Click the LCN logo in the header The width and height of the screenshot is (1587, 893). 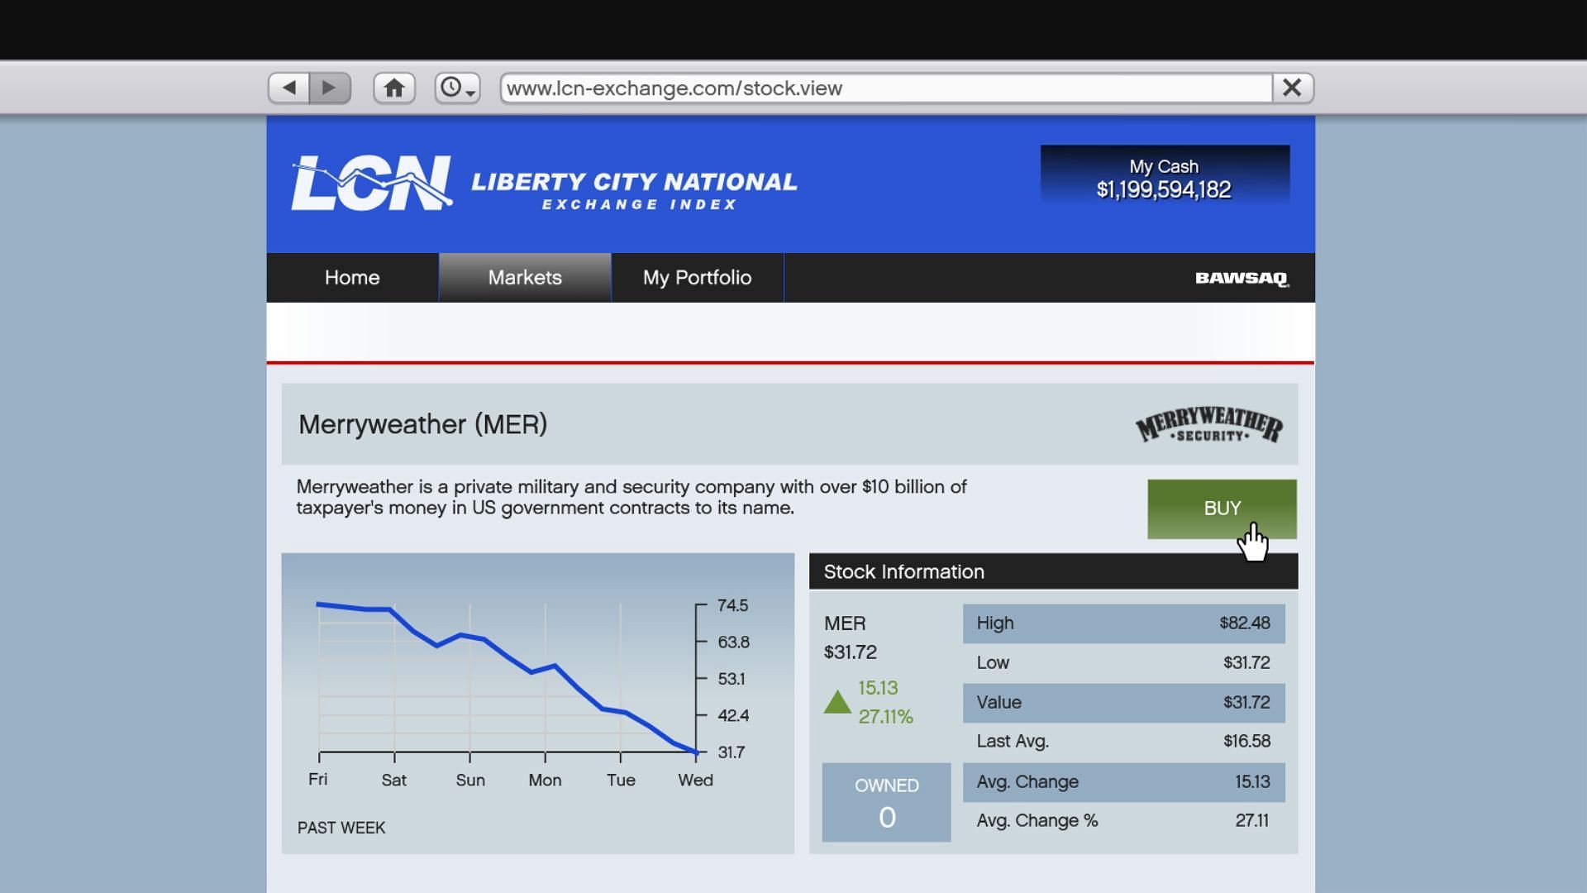(372, 183)
